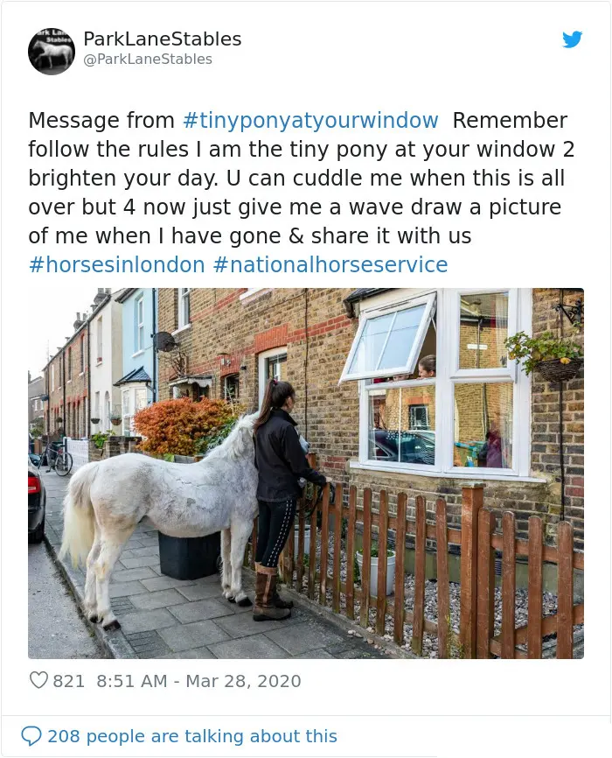The height and width of the screenshot is (758, 612).
Task: Click the Twitter bird logo
Action: pyautogui.click(x=573, y=39)
